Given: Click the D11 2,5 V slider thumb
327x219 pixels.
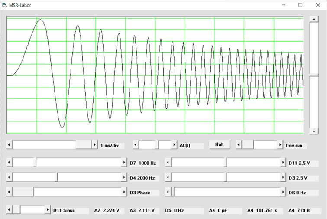Looking at the screenshot, I should pyautogui.click(x=226, y=163).
